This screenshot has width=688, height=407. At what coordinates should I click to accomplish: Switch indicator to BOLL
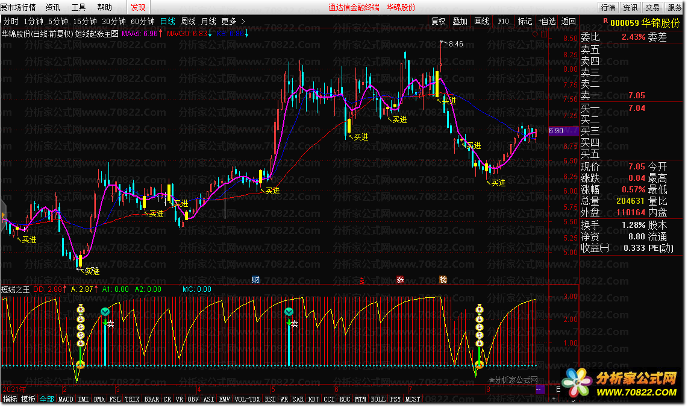coord(378,399)
